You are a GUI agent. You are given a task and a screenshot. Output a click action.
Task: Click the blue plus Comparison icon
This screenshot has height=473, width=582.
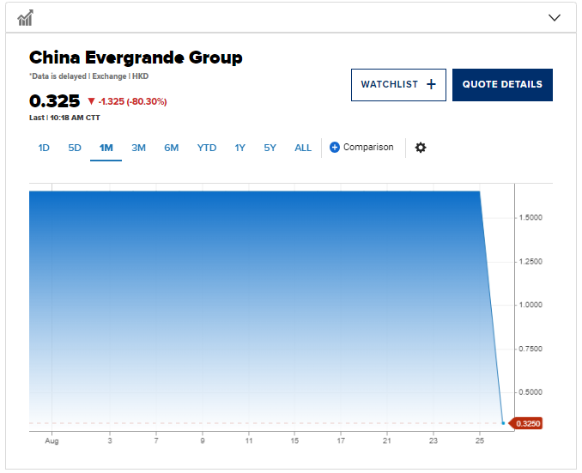pos(335,148)
